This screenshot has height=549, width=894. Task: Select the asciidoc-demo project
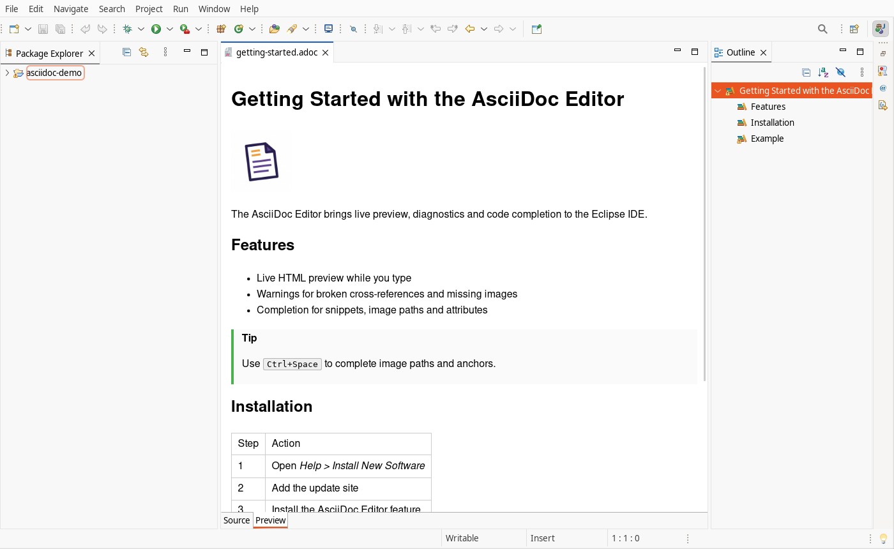(54, 73)
